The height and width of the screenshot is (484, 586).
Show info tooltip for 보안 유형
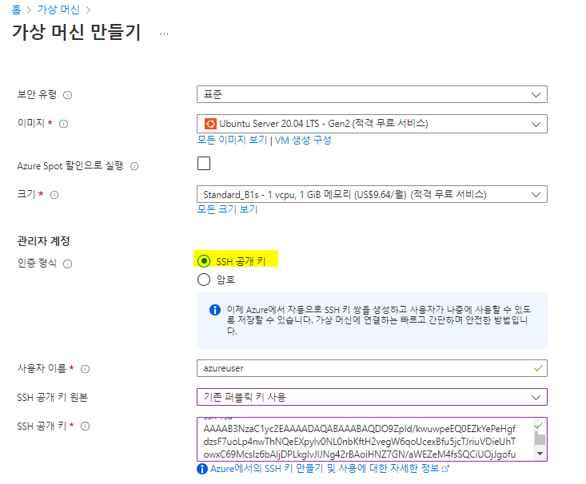[x=67, y=95]
